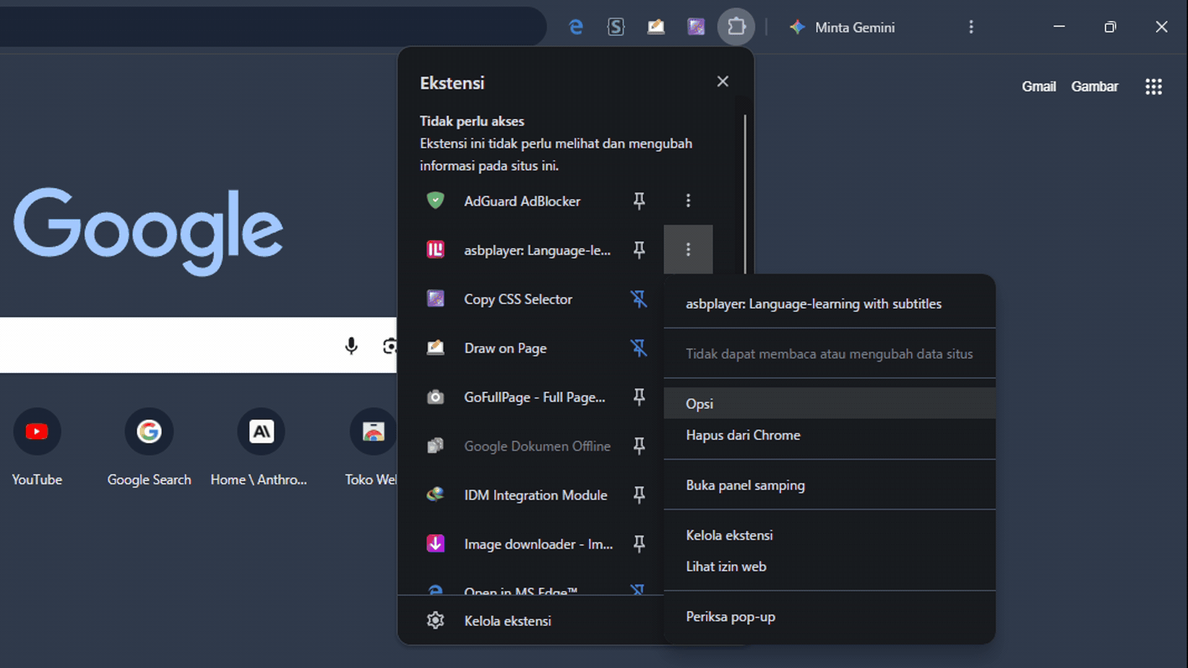The height and width of the screenshot is (668, 1188).
Task: Pin Image downloader extension to toolbar
Action: 639,544
